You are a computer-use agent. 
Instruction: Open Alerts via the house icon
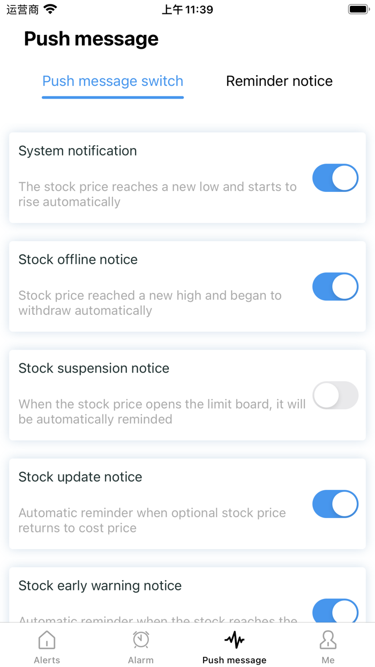[47, 640]
